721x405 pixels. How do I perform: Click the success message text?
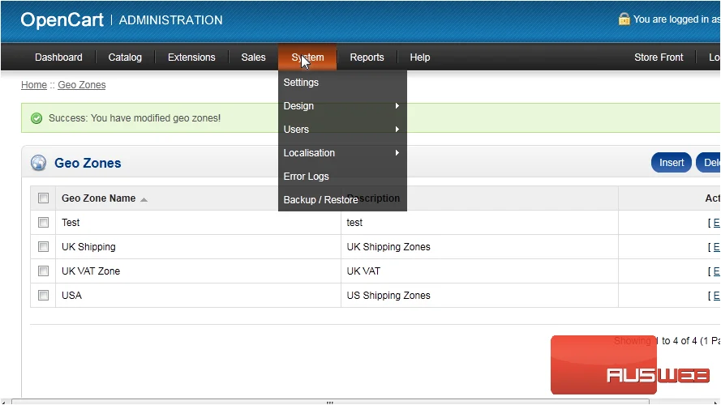coord(135,118)
